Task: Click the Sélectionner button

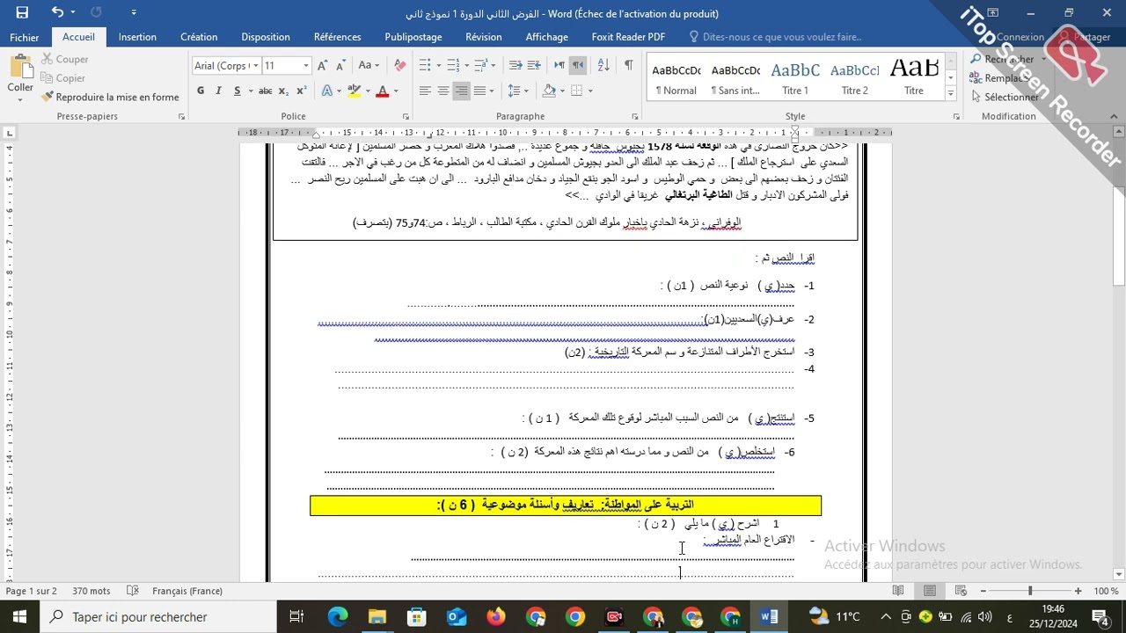Action: pyautogui.click(x=1005, y=97)
